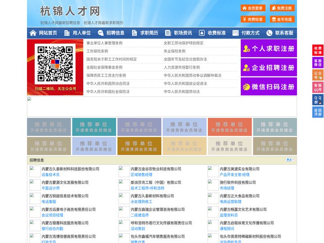The width and height of the screenshot is (324, 243).
Task: Open 中华人民共和国劳动合同法 link
Action: [x=108, y=84]
